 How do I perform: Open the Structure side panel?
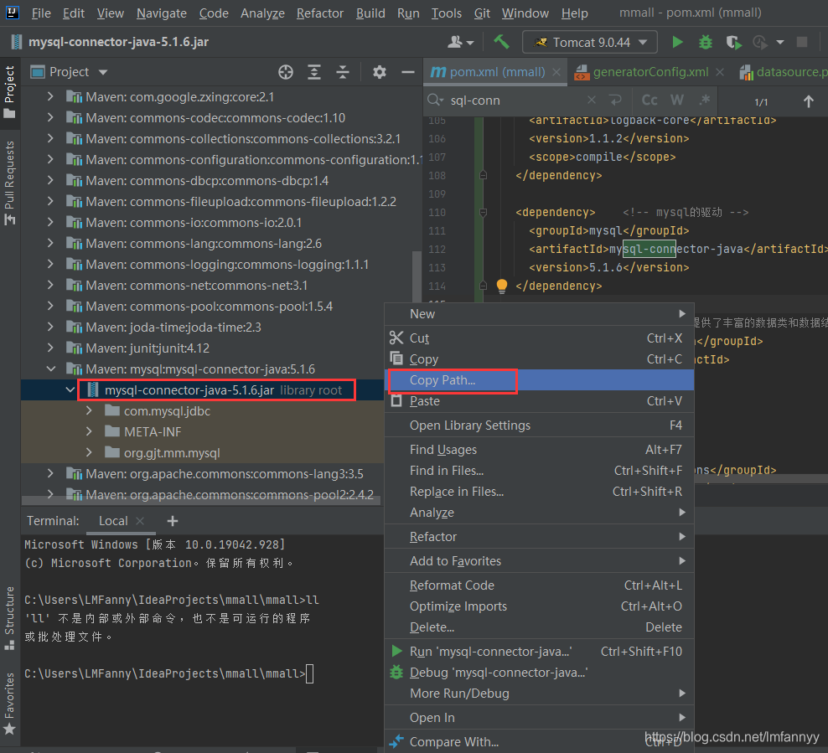9,617
